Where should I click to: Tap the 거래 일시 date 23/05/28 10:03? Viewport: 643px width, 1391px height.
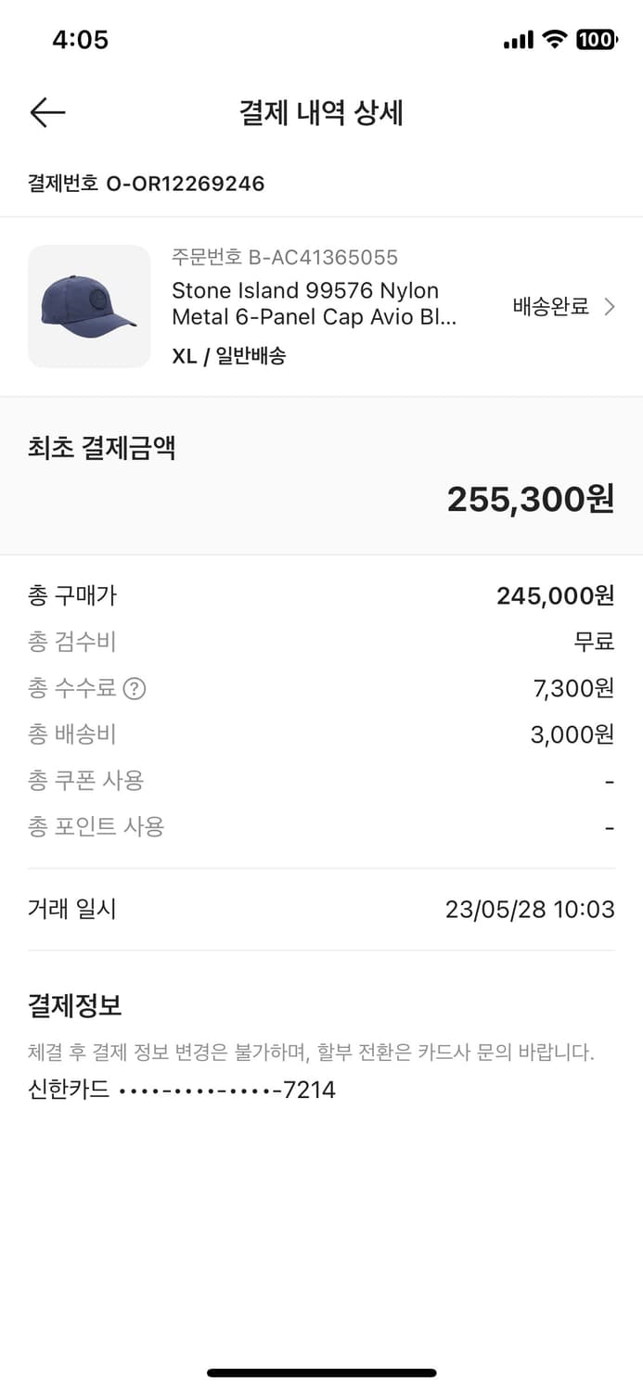[530, 909]
